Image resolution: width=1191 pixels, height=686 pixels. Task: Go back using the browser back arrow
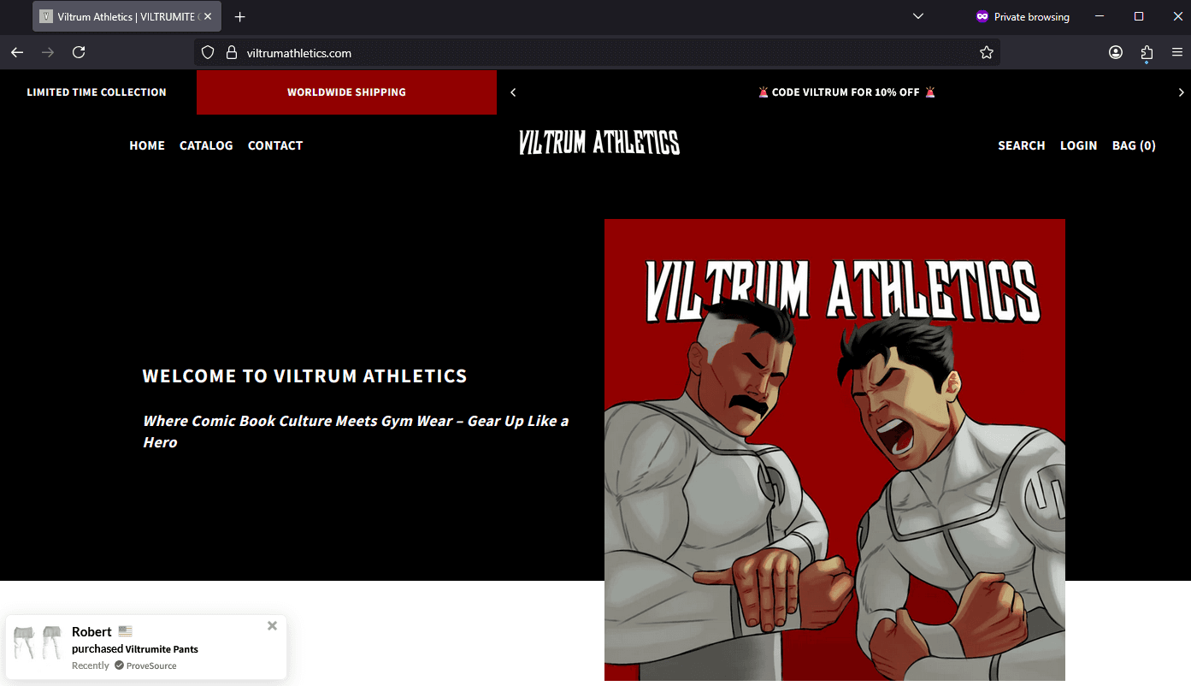click(x=16, y=52)
